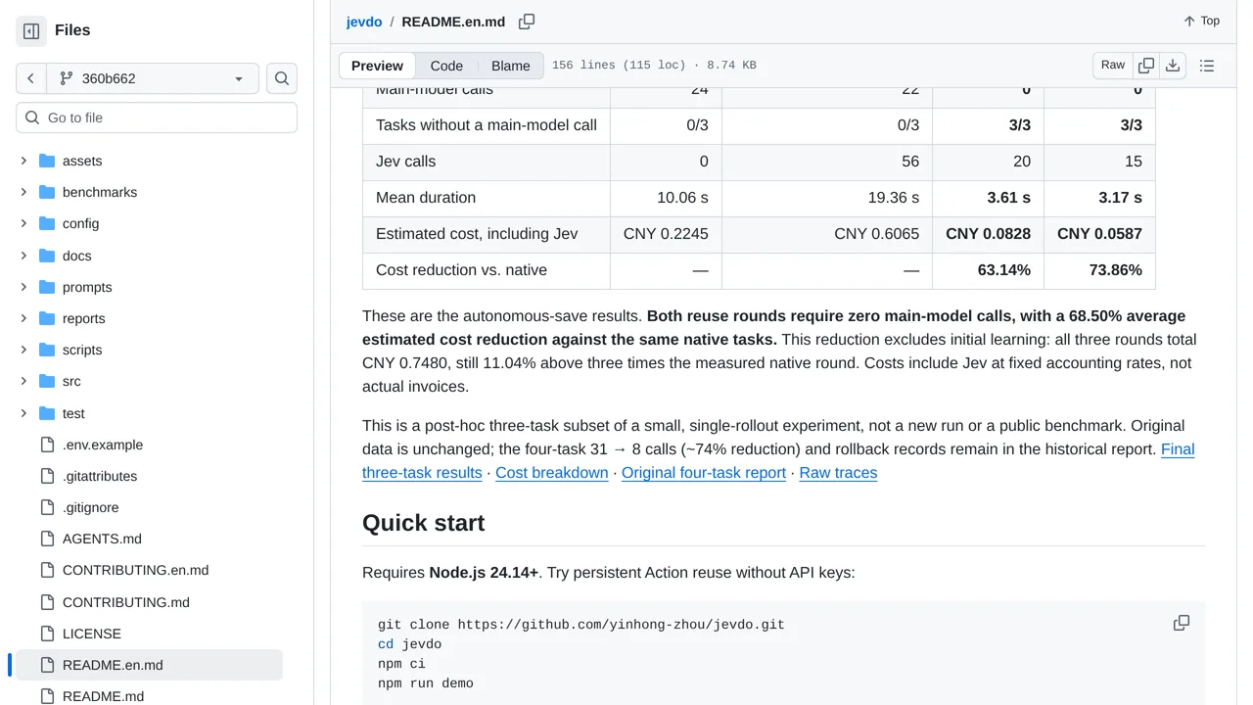Screen dimensions: 1253x705
Task: Open the 360b662 branch dropdown
Action: (x=153, y=78)
